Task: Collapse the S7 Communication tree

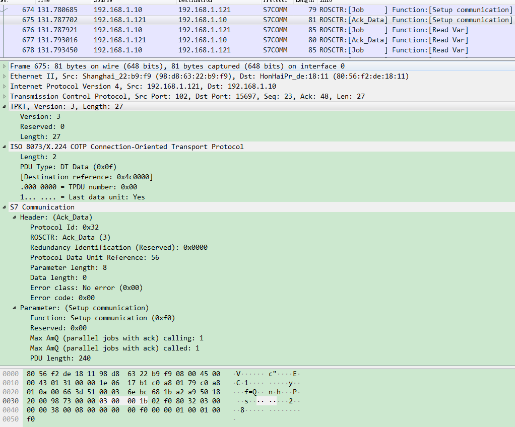Action: [x=5, y=207]
